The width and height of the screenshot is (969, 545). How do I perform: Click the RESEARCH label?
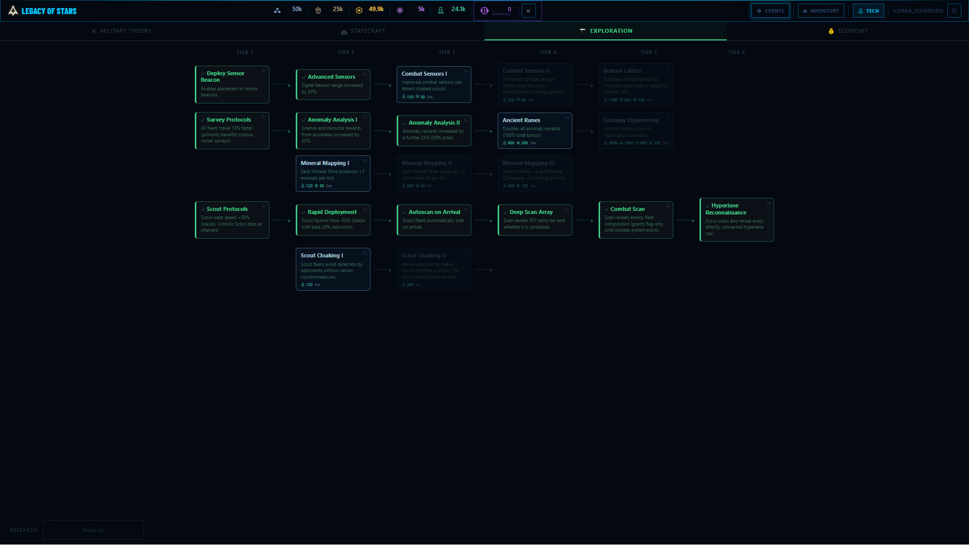click(23, 530)
